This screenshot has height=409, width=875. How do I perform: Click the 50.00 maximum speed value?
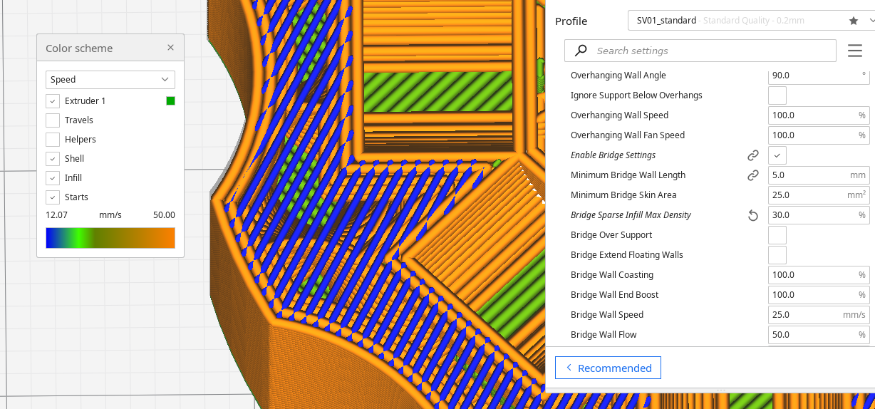(164, 215)
